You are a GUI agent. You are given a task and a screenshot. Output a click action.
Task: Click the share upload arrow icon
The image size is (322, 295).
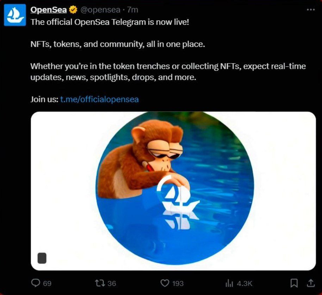click(311, 283)
